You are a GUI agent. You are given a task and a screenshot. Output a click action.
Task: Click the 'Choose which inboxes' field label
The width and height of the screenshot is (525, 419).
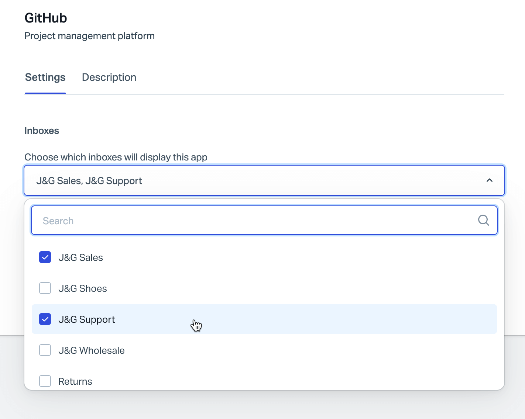click(116, 157)
